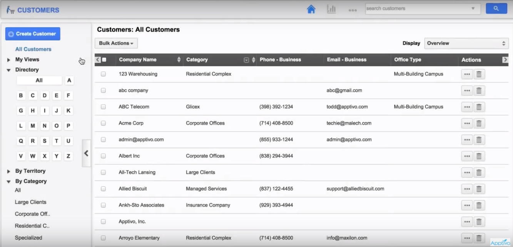Click the blue search magnifier button

tap(496, 8)
